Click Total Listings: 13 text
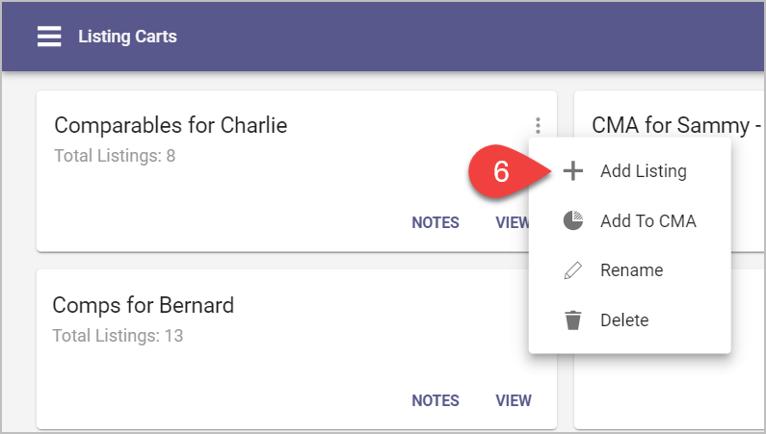 click(118, 336)
